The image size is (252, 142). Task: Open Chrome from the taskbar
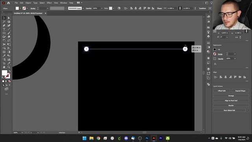98,138
